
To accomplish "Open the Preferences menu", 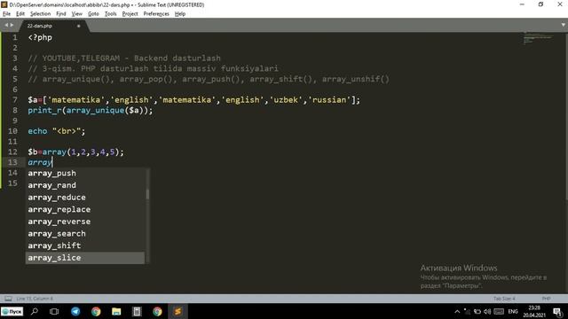I will click(x=156, y=14).
